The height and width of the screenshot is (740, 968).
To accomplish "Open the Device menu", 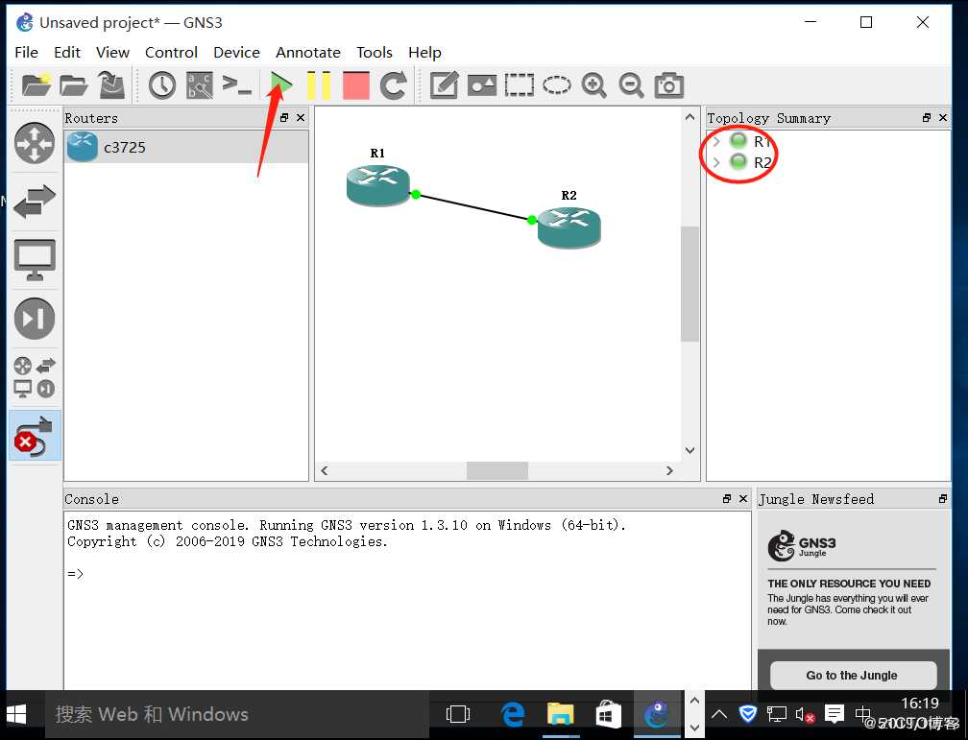I will click(236, 53).
